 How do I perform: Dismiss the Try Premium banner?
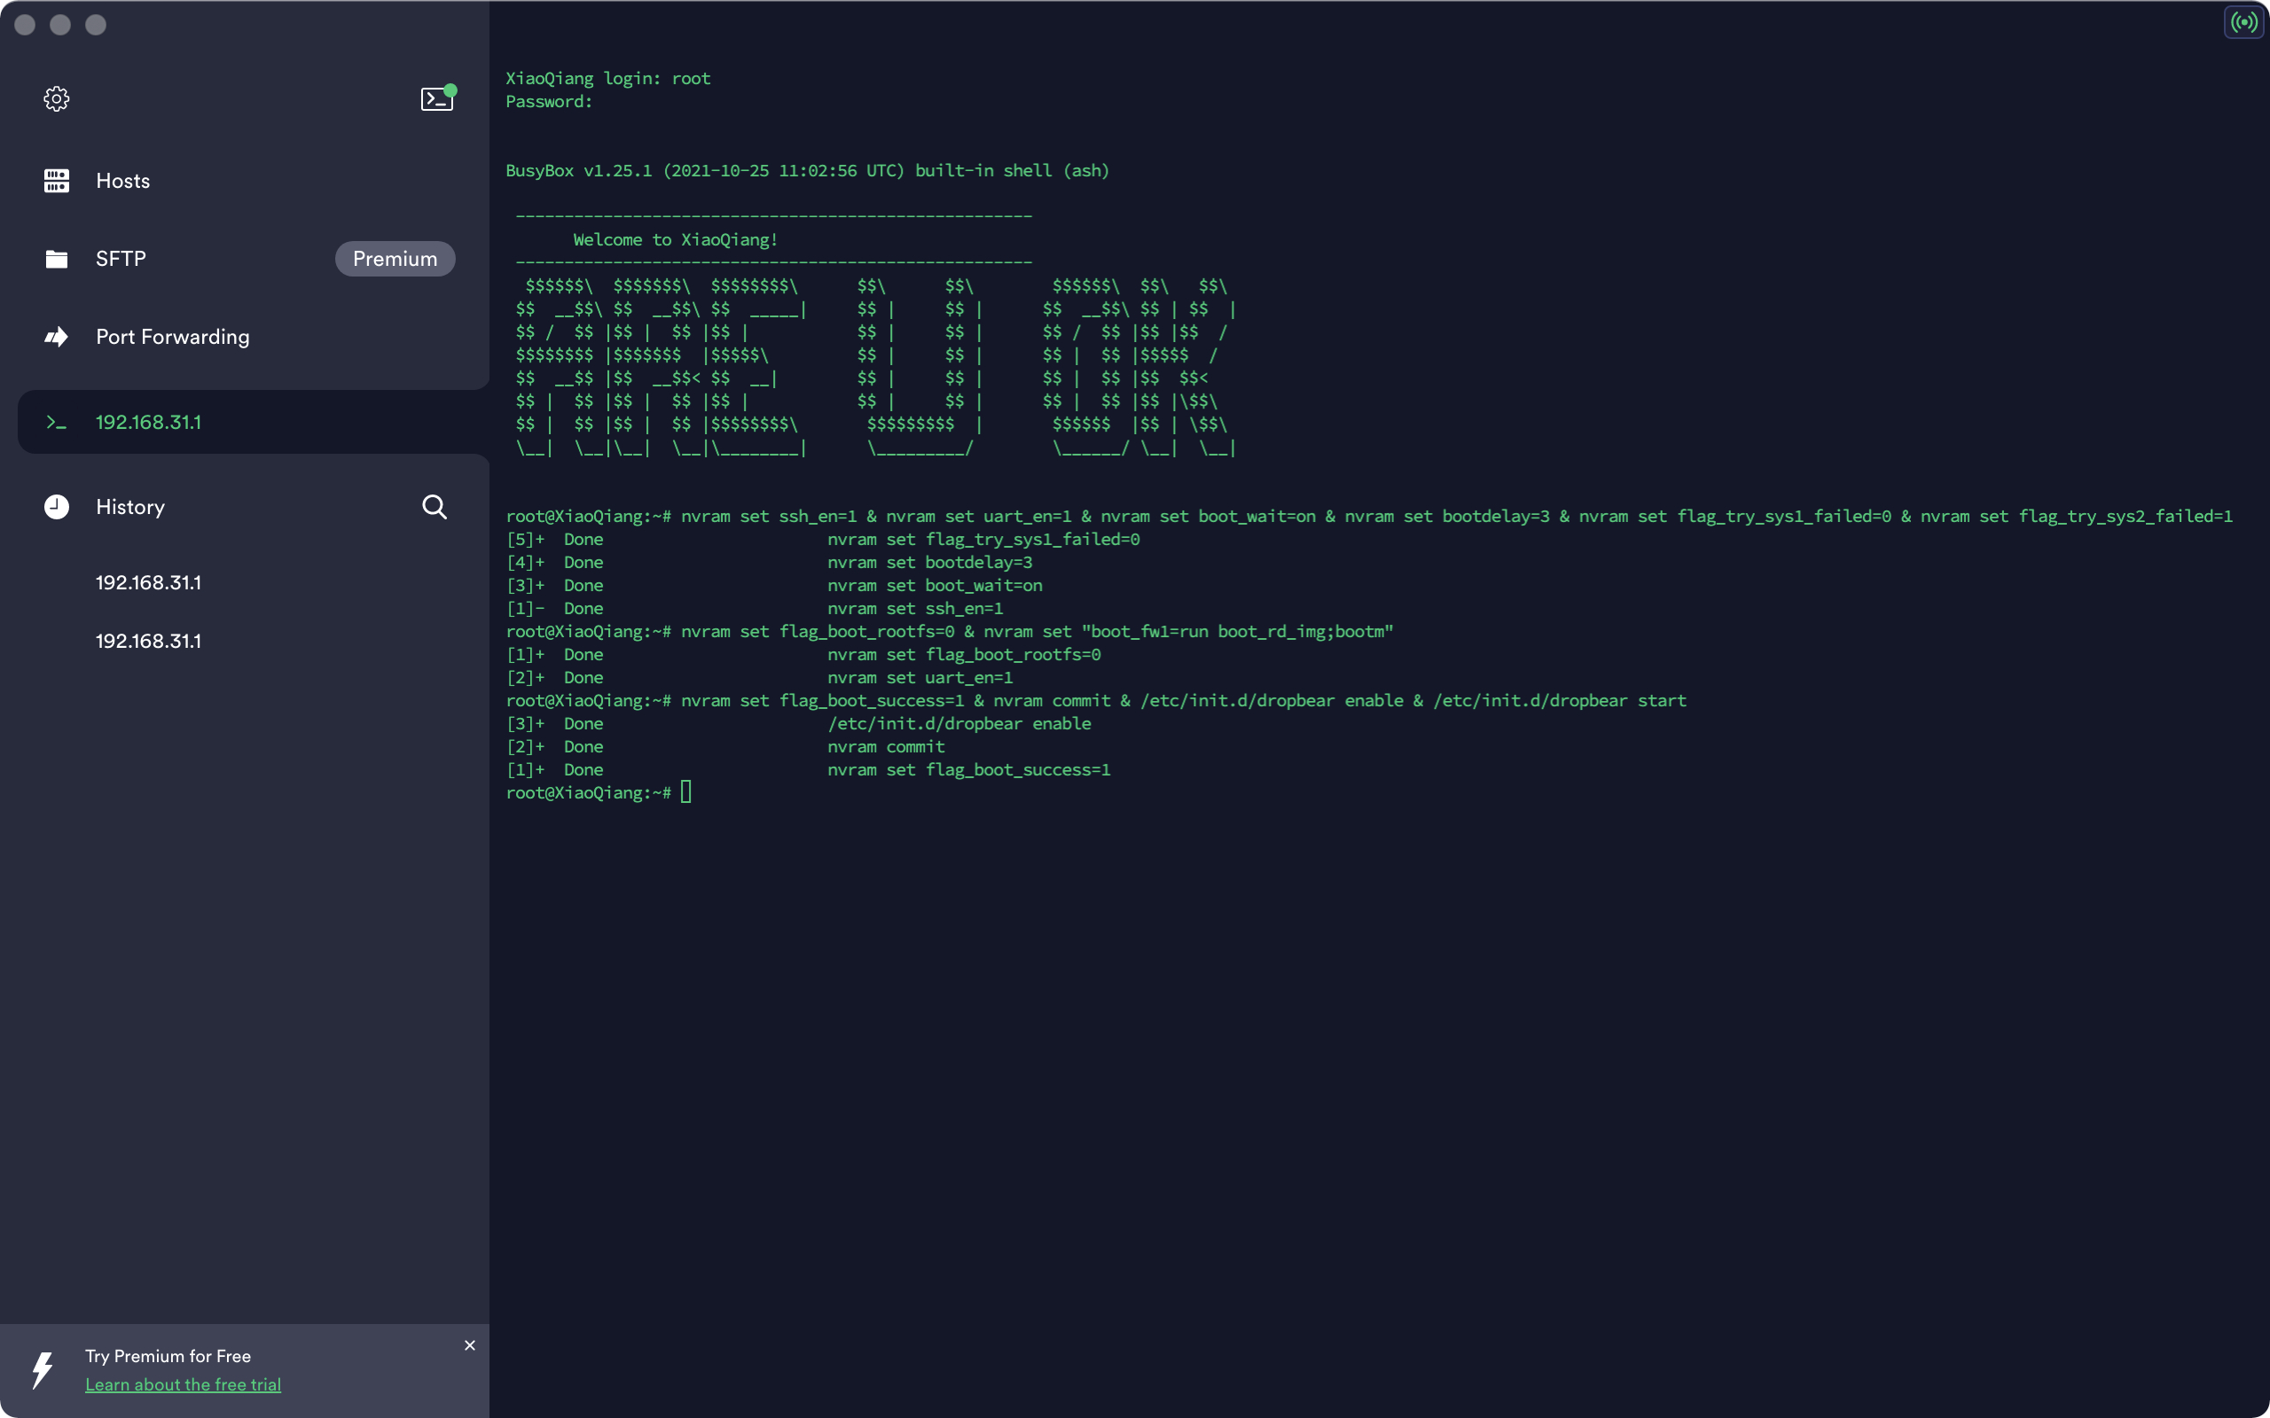(x=470, y=1346)
